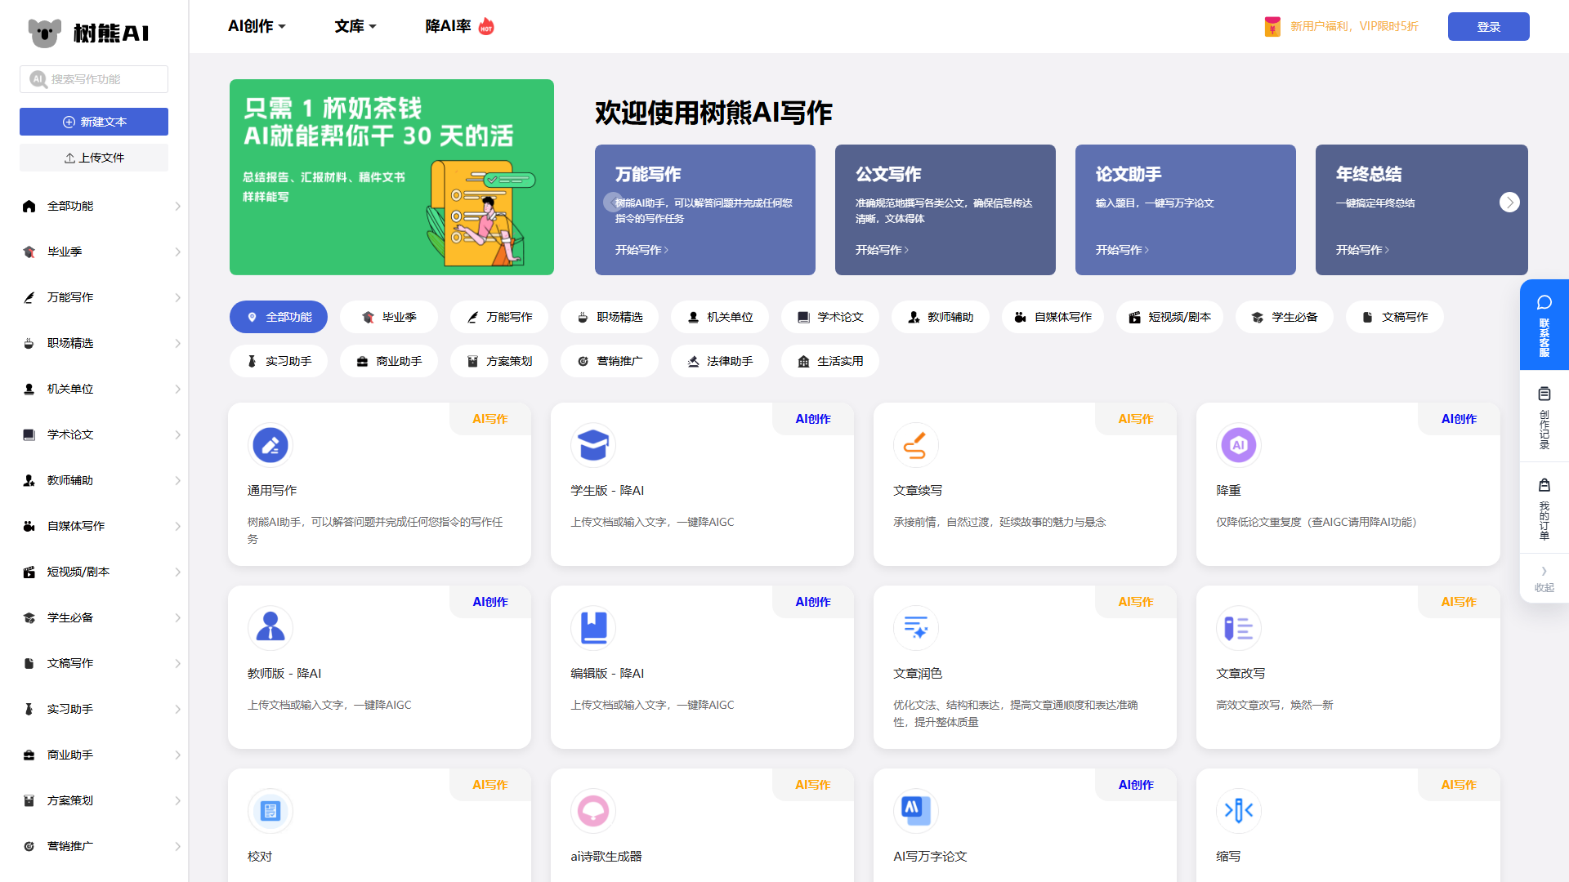The image size is (1569, 882).
Task: Click the 学术论文 icon in sidebar
Action: (29, 434)
